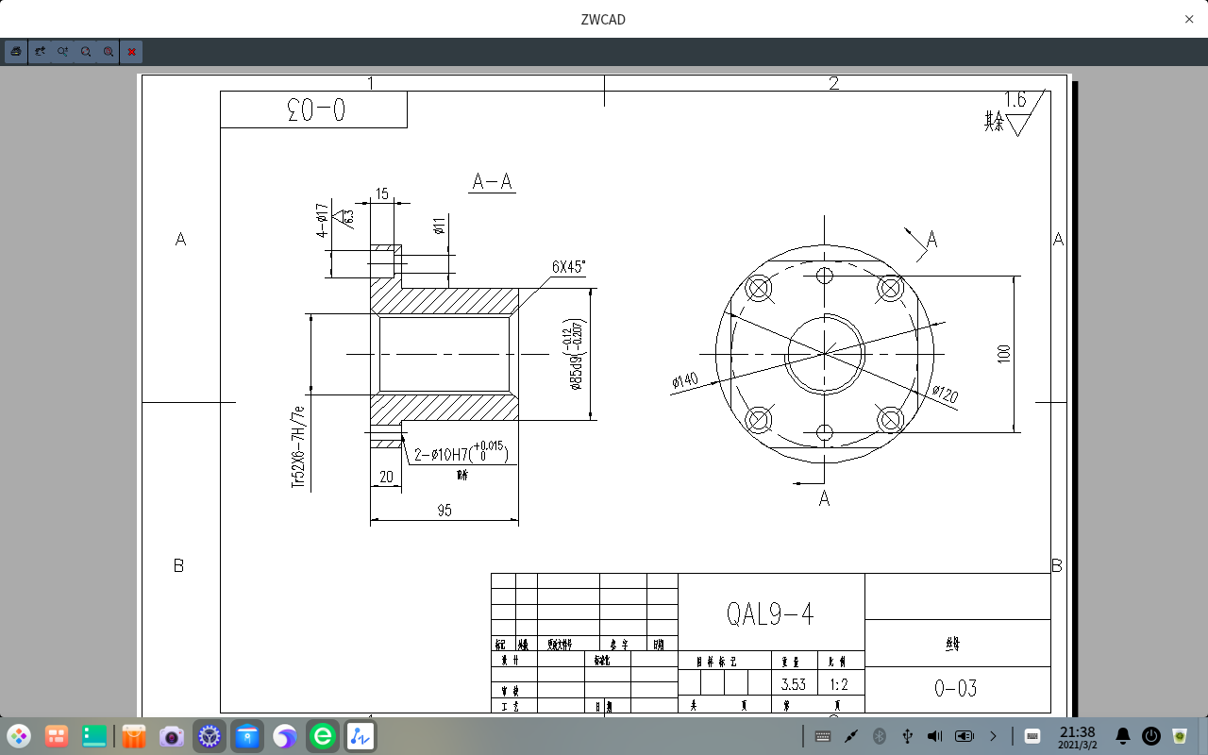Click the power button in the tray

[1151, 736]
